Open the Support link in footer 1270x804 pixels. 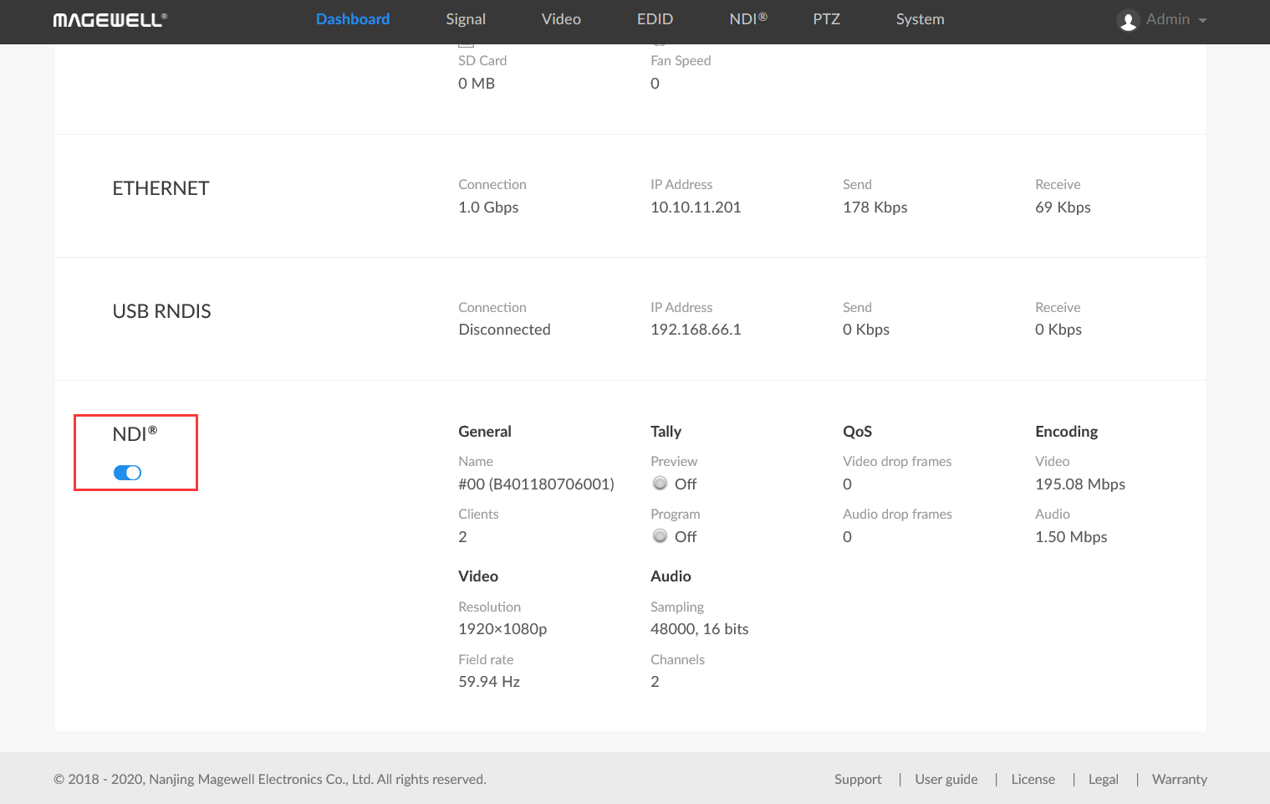(857, 779)
